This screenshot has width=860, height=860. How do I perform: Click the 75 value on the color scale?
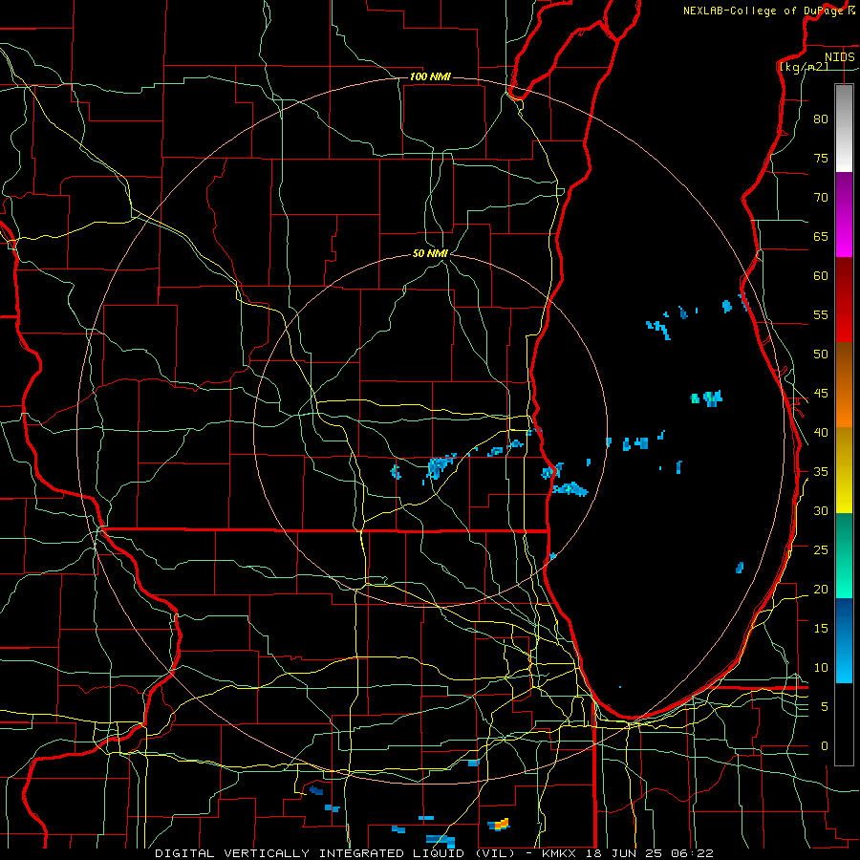[x=821, y=158]
